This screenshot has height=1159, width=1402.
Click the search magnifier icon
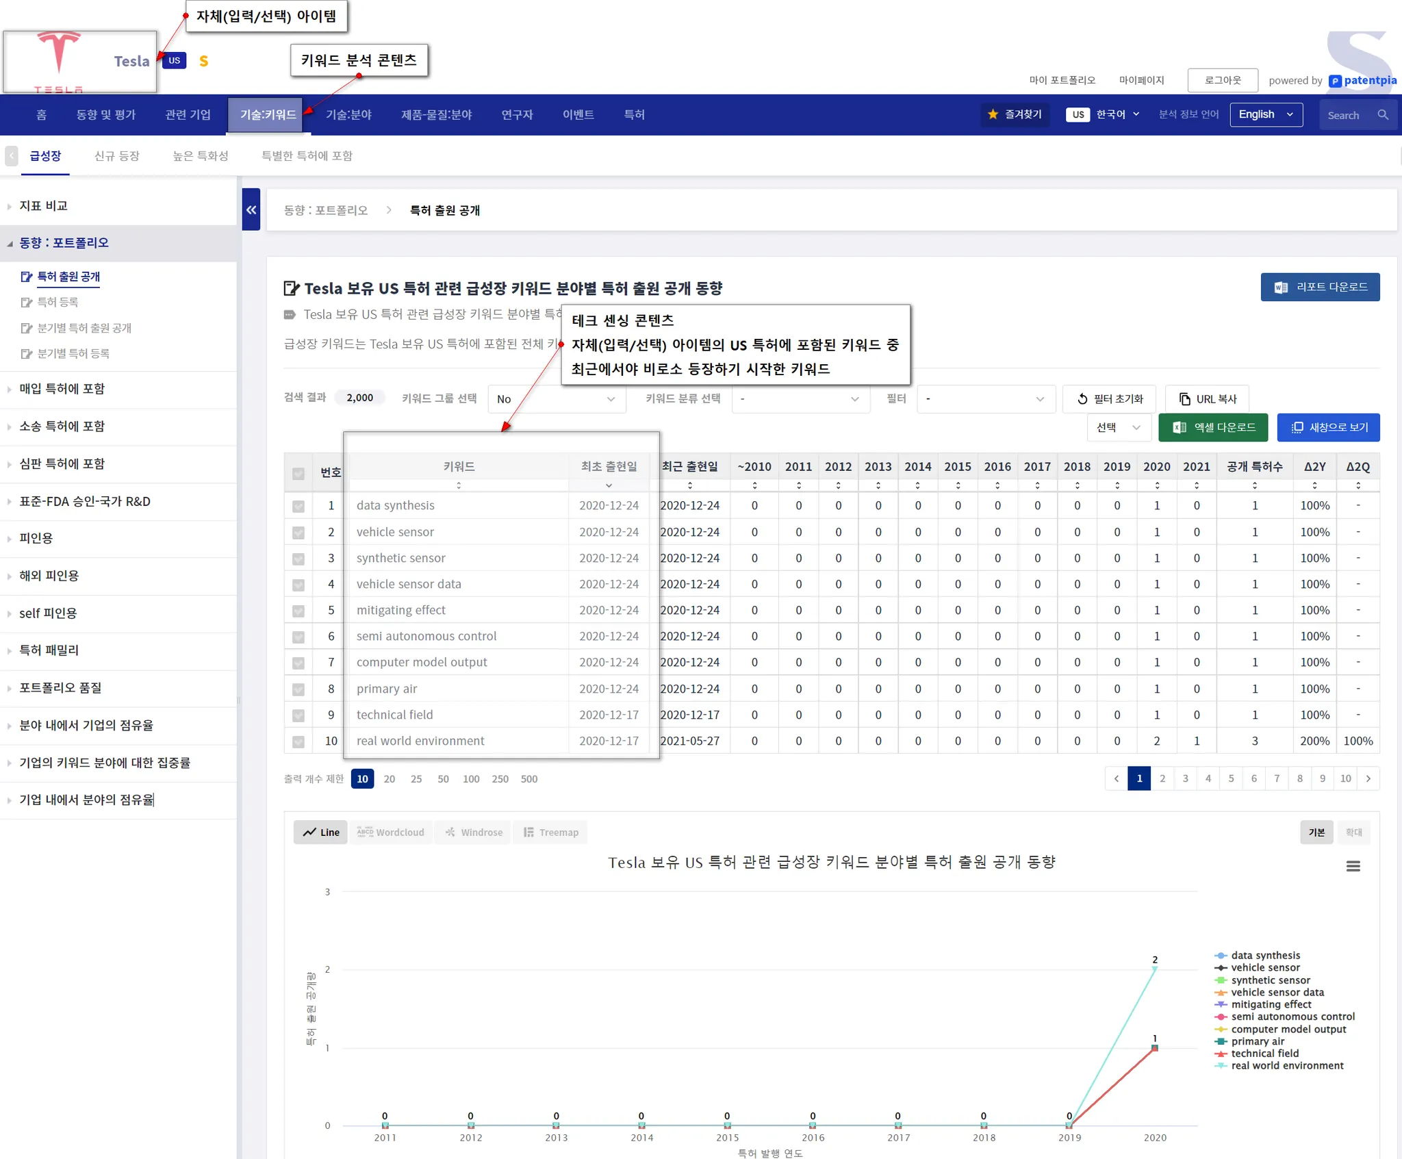tap(1382, 115)
